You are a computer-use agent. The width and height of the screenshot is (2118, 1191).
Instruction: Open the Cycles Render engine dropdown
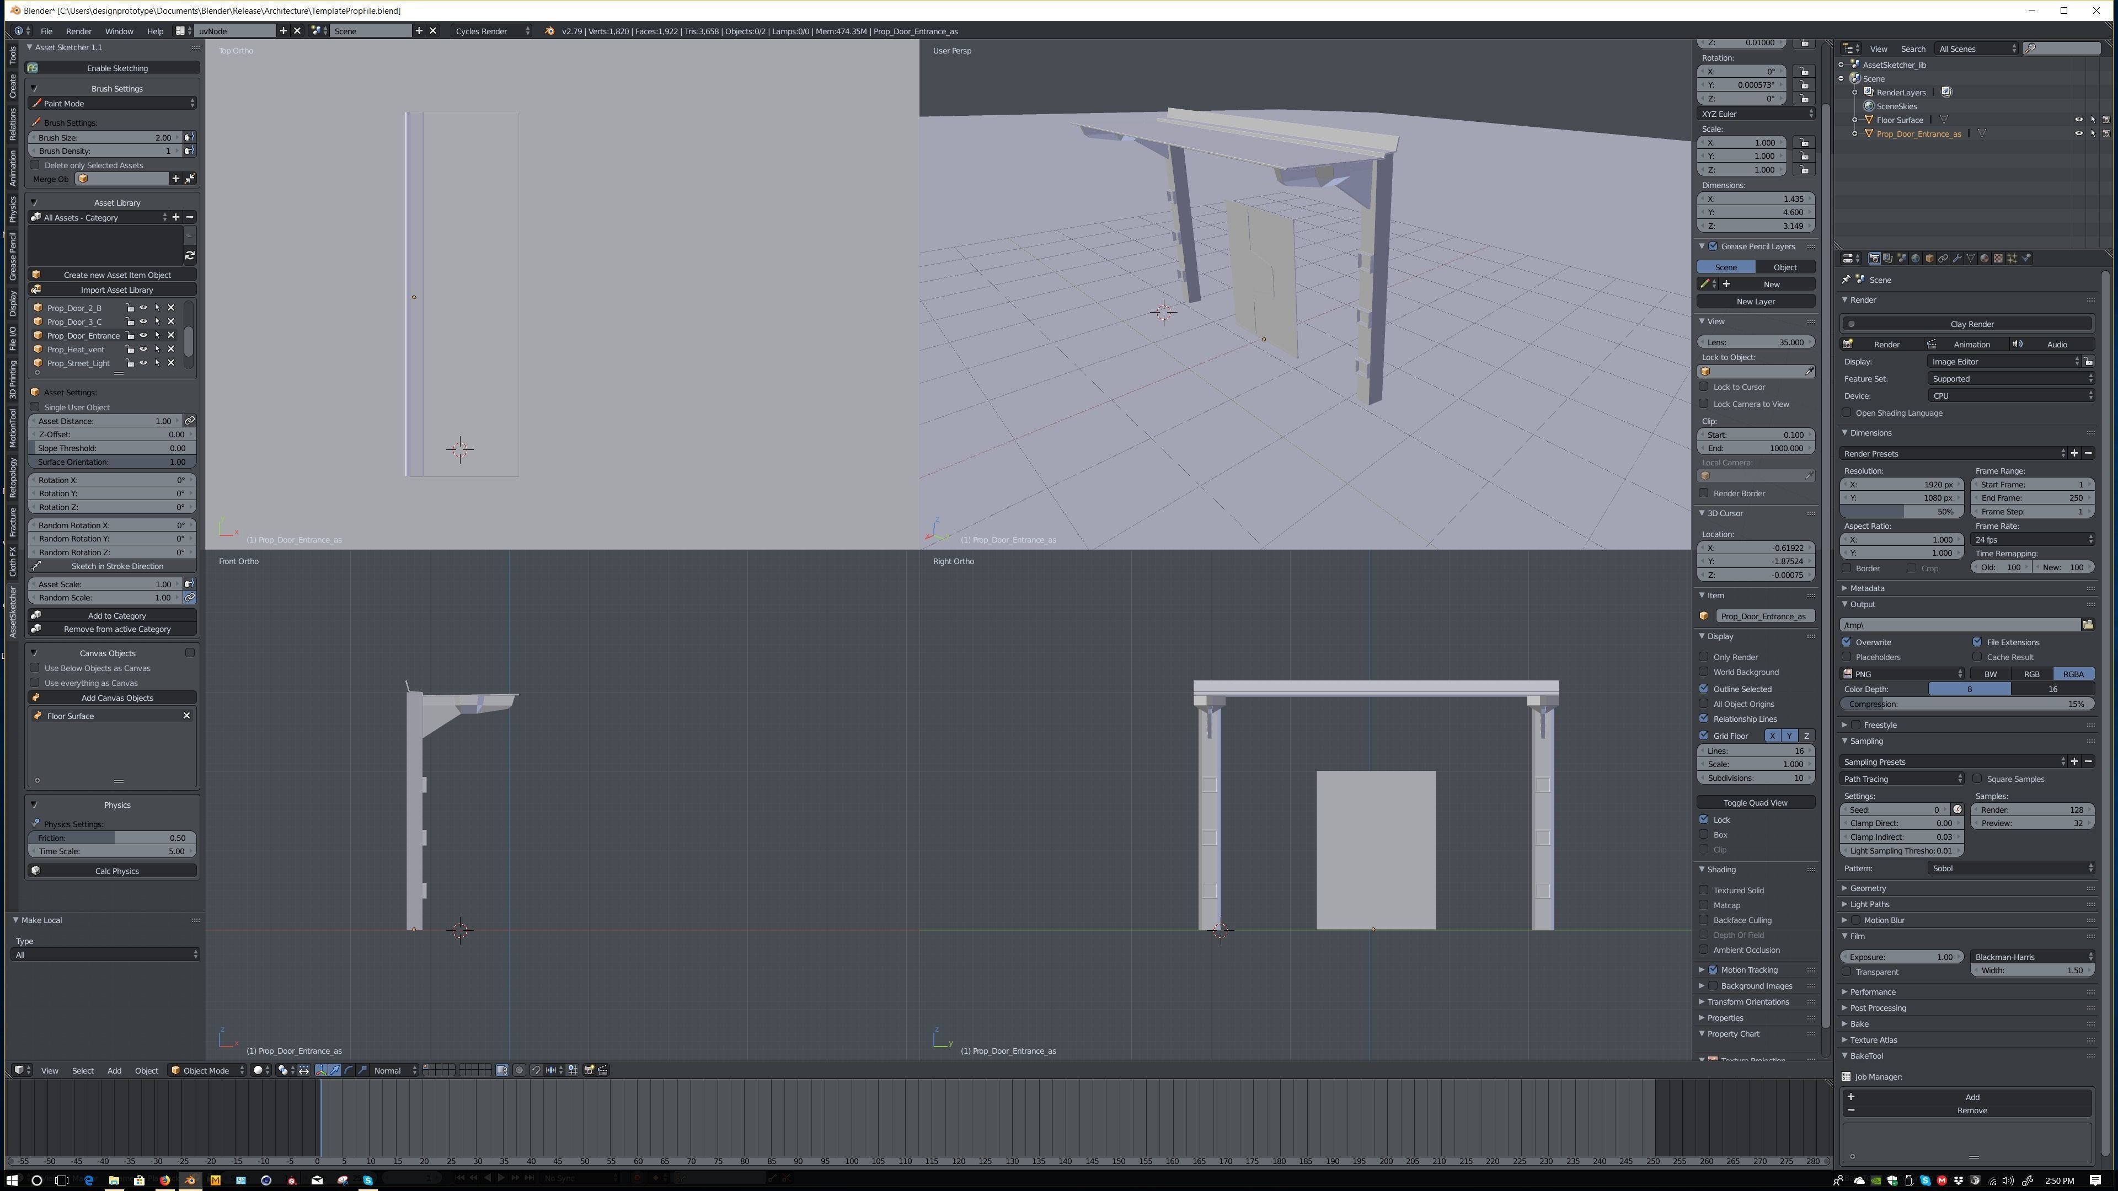[493, 31]
